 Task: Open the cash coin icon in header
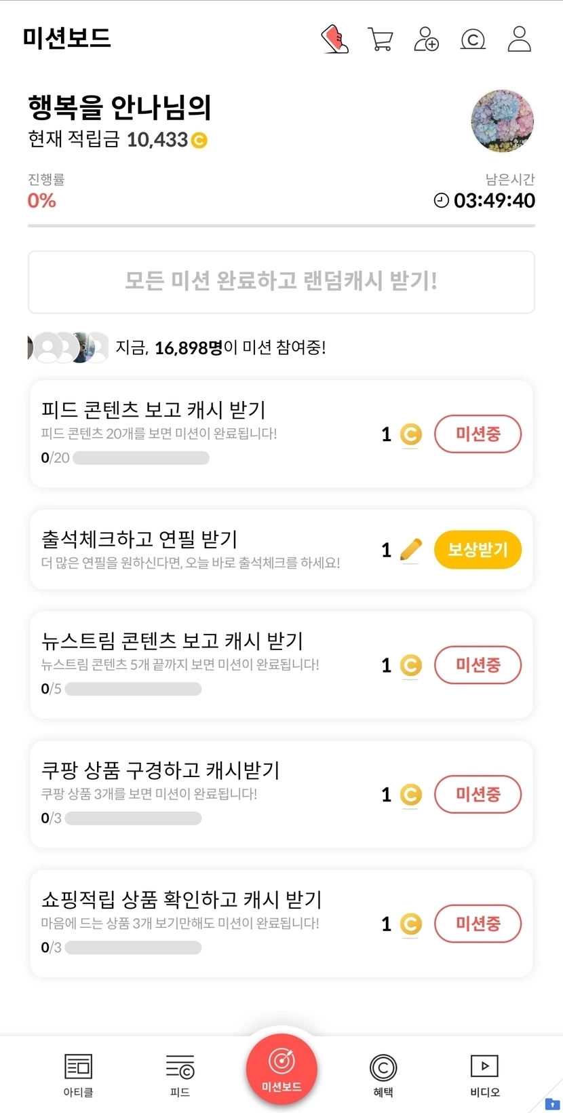(473, 39)
